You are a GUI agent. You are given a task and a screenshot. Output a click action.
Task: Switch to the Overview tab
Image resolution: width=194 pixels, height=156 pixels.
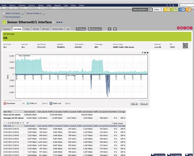click(7, 29)
